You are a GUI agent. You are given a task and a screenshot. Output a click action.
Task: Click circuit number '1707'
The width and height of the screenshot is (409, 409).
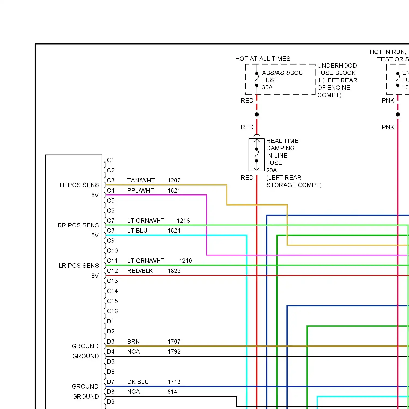pos(174,342)
